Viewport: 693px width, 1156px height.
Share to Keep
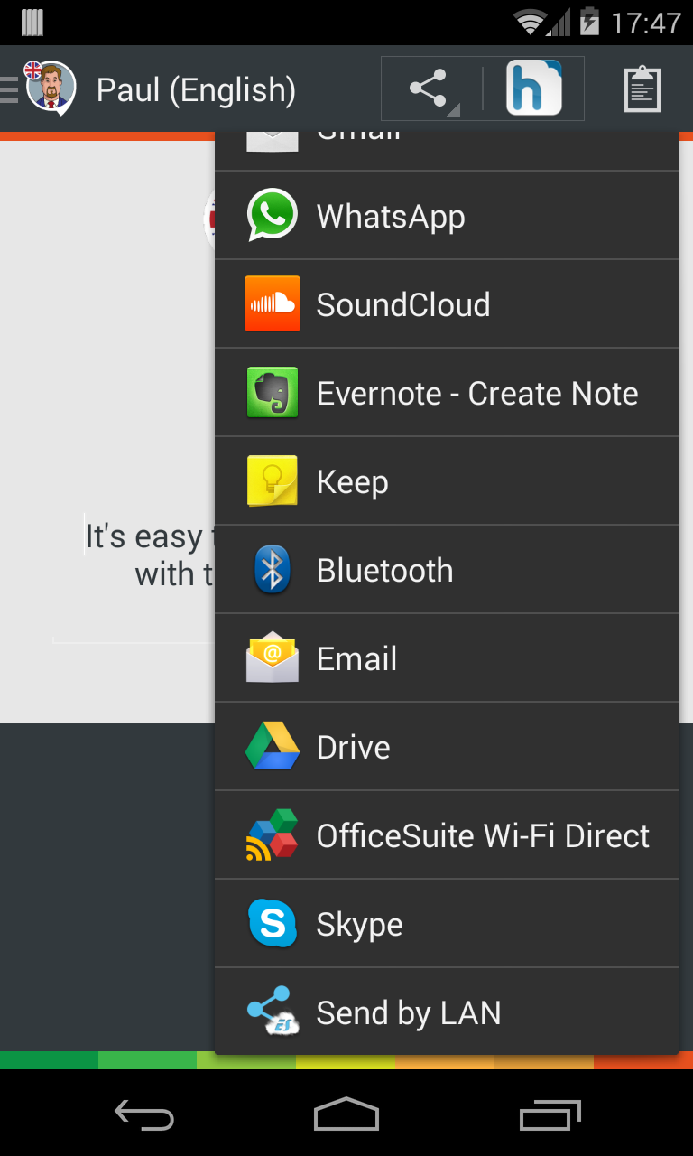[x=447, y=481]
